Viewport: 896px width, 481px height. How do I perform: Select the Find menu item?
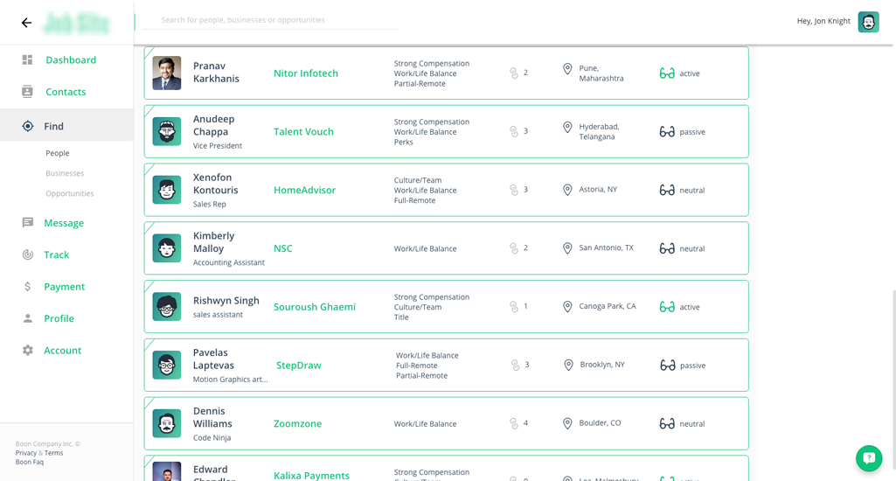pyautogui.click(x=53, y=127)
